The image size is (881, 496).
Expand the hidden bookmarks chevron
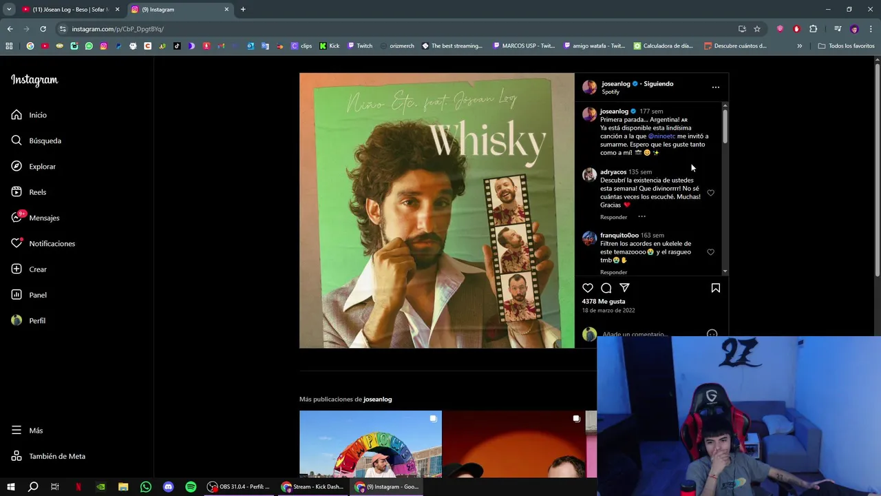point(799,46)
